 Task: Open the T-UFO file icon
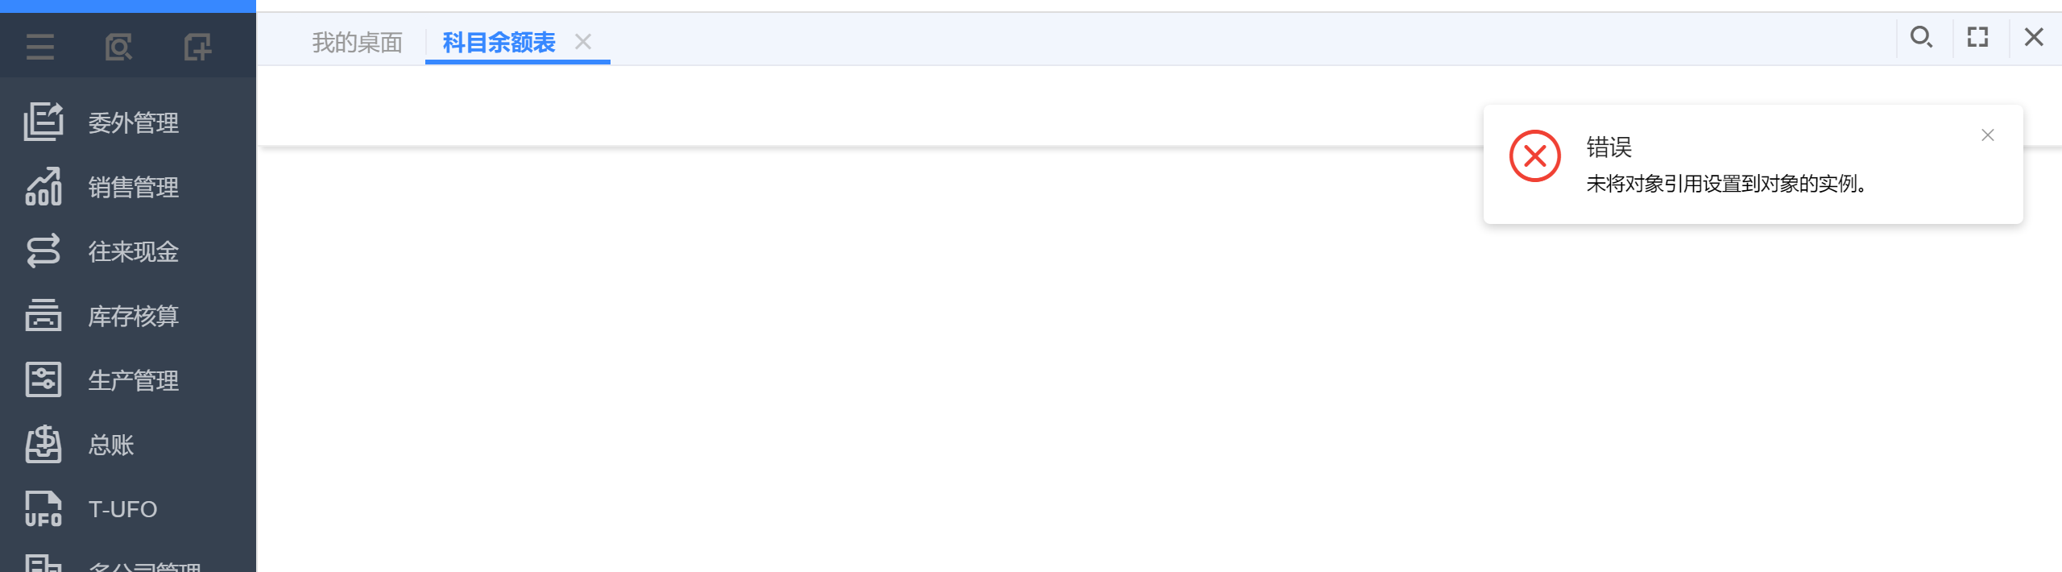click(43, 508)
